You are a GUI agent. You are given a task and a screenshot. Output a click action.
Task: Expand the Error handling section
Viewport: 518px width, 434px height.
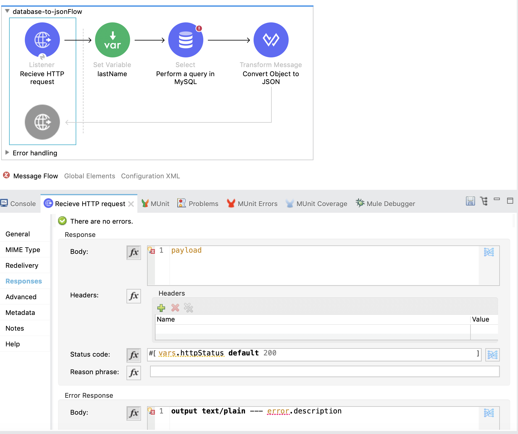(7, 153)
